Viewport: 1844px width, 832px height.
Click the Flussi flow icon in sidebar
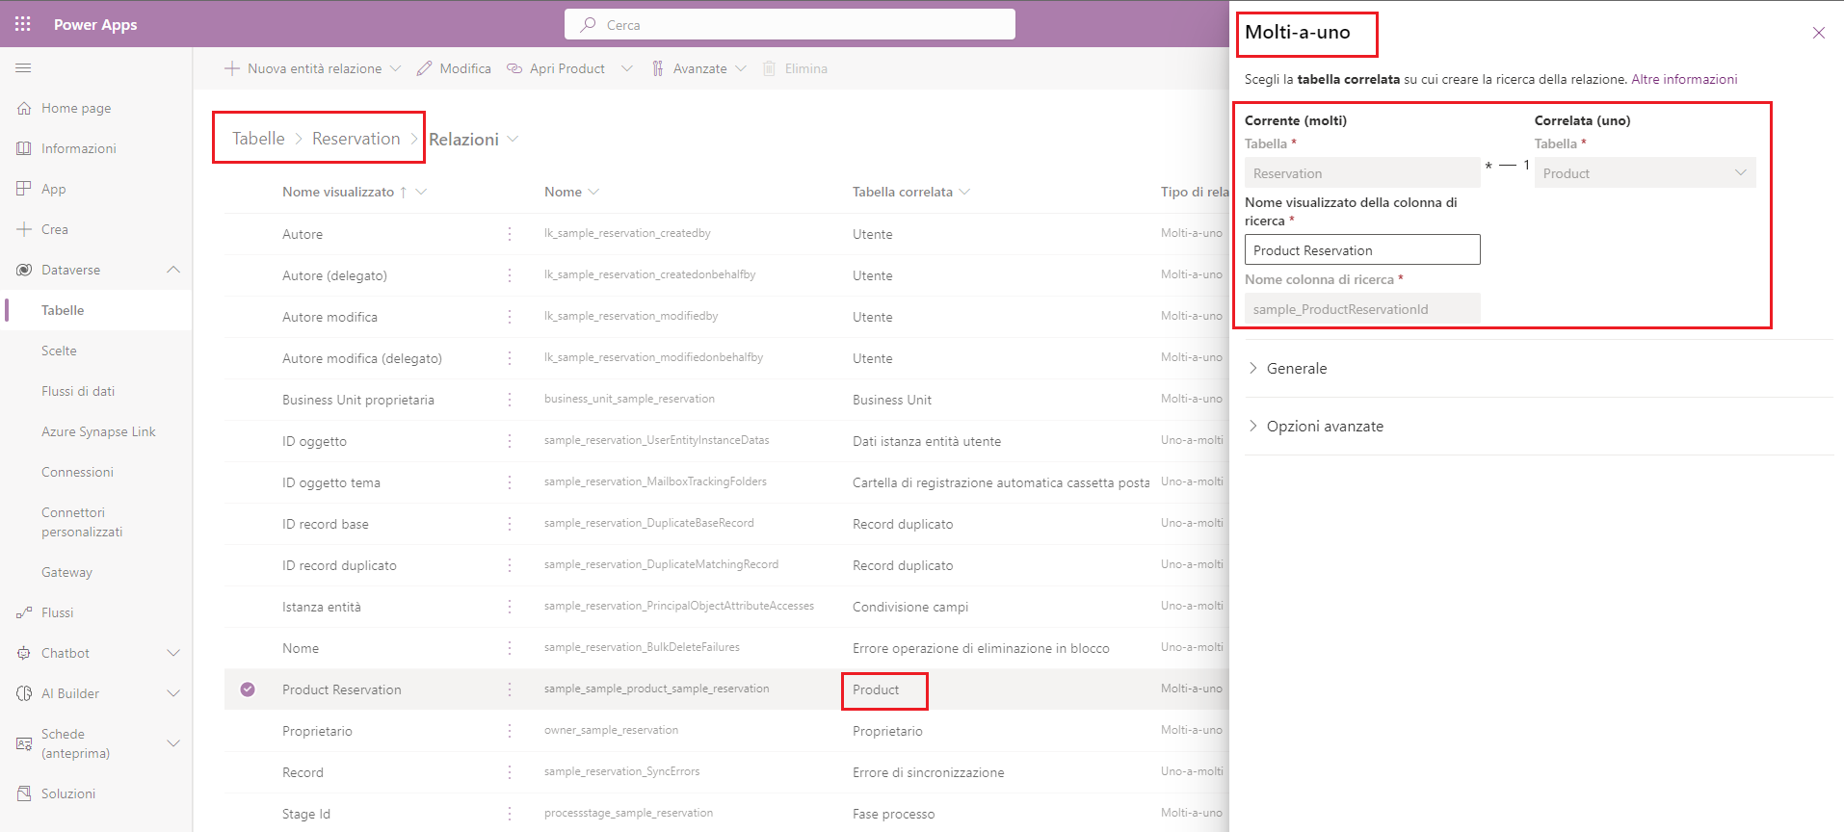(x=24, y=612)
